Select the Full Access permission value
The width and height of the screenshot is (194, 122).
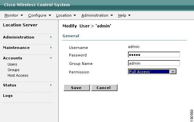[x=149, y=72]
